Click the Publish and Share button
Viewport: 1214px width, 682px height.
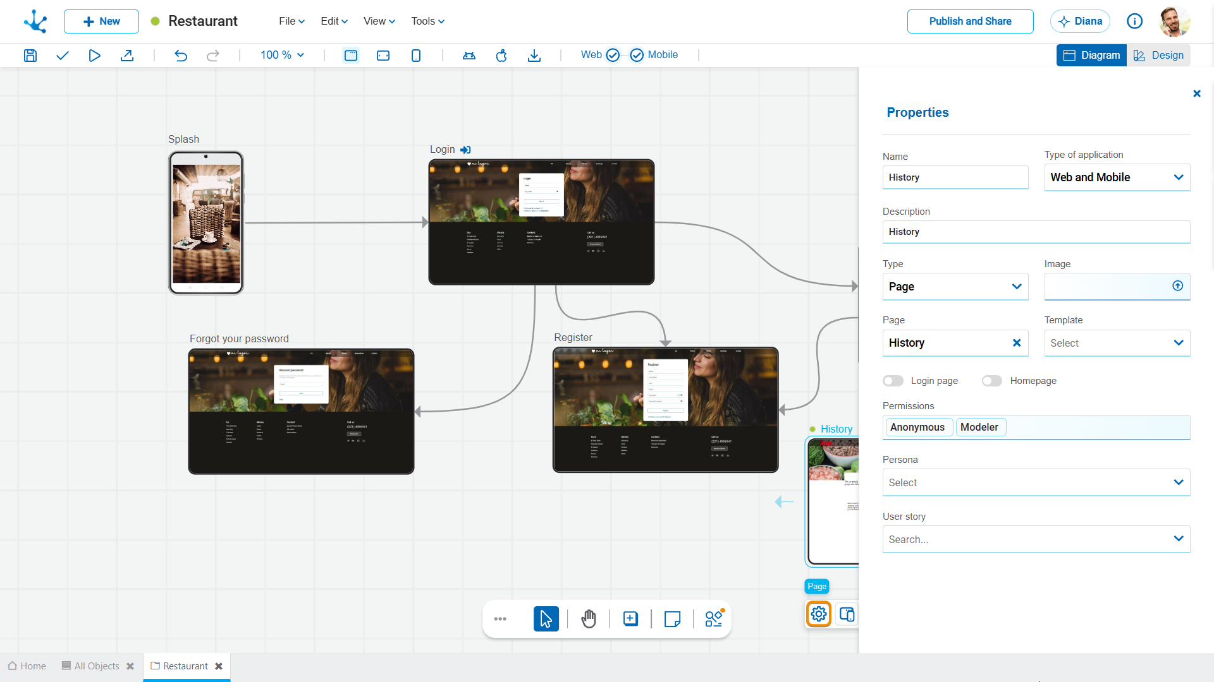point(970,21)
